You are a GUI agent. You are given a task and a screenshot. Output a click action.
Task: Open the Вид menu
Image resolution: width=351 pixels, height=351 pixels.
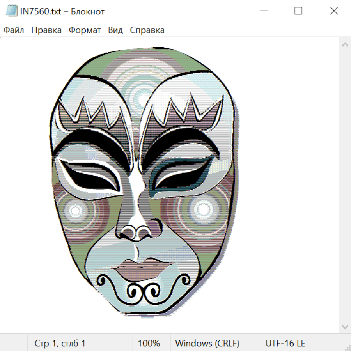pos(115,30)
